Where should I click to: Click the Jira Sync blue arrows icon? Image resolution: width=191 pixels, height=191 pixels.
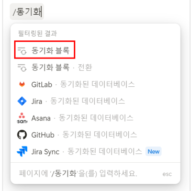[x=22, y=152]
